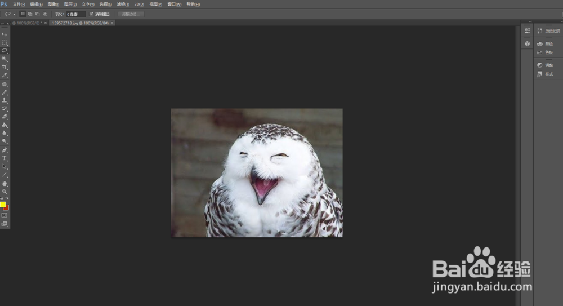Open the 文字 Type menu
This screenshot has width=563, height=306.
coord(88,5)
